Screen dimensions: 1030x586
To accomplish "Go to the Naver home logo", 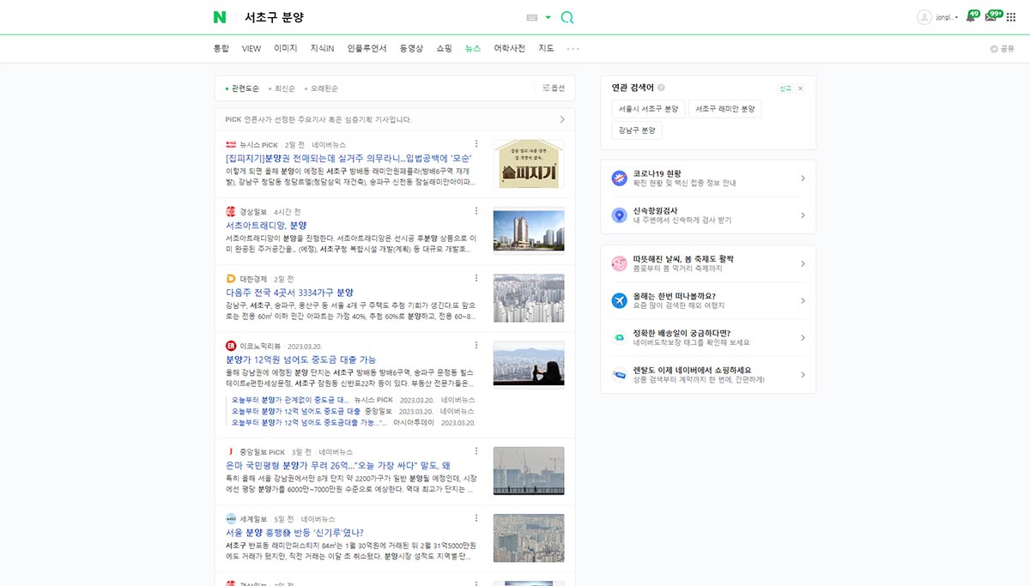I will pos(221,17).
